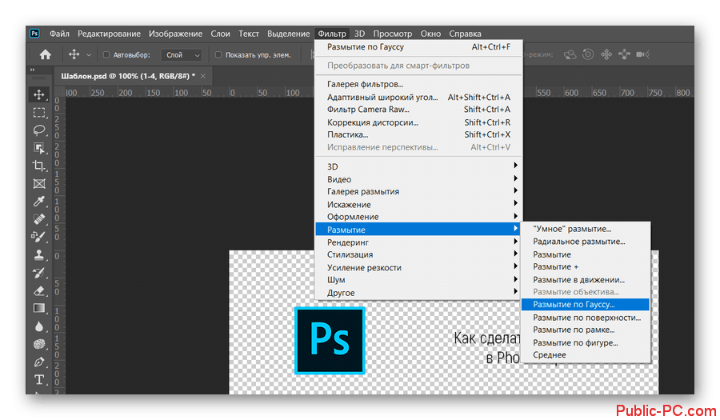Select the Clone Stamp tool
The height and width of the screenshot is (420, 720).
[x=39, y=254]
